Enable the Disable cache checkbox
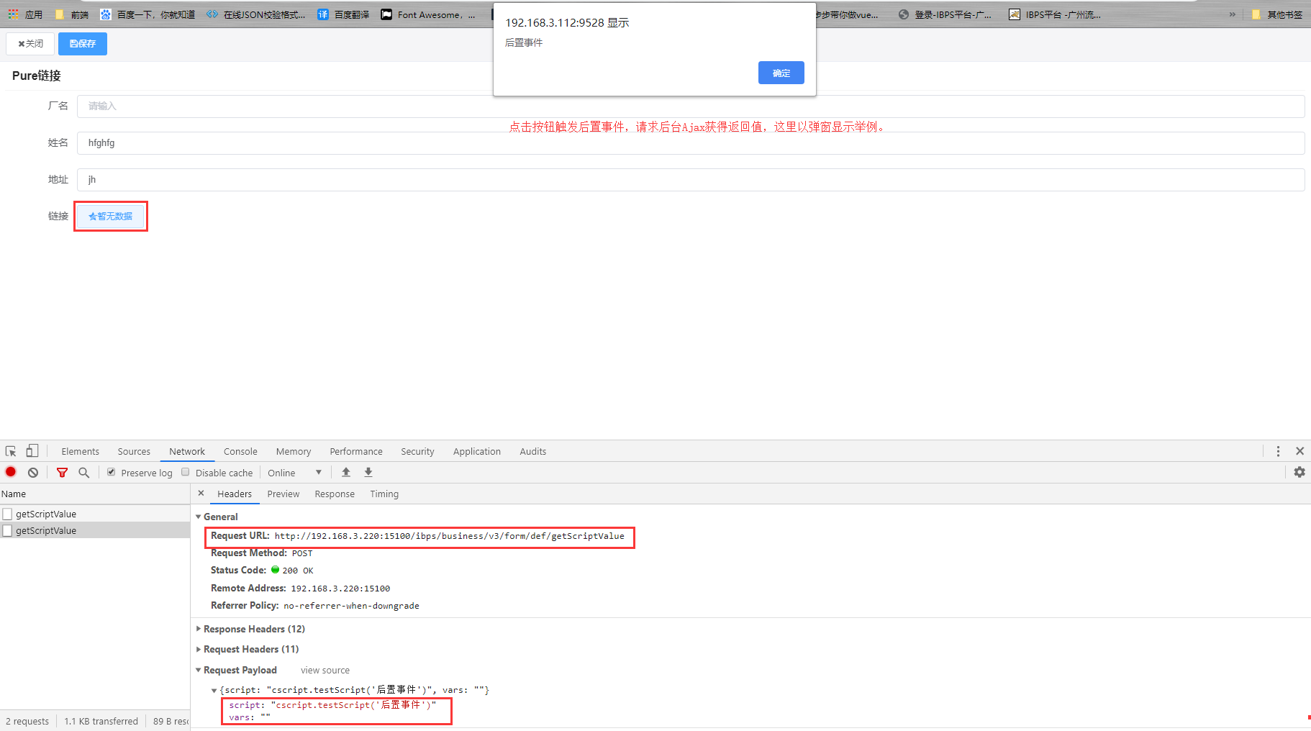Image resolution: width=1311 pixels, height=731 pixels. pos(186,472)
